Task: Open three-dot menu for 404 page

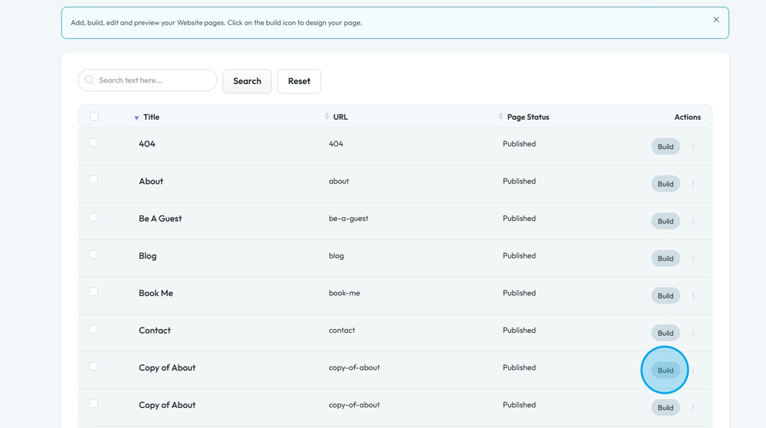Action: point(693,146)
